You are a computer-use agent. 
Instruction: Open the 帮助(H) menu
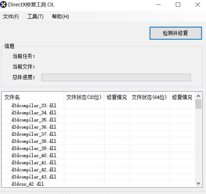point(60,16)
